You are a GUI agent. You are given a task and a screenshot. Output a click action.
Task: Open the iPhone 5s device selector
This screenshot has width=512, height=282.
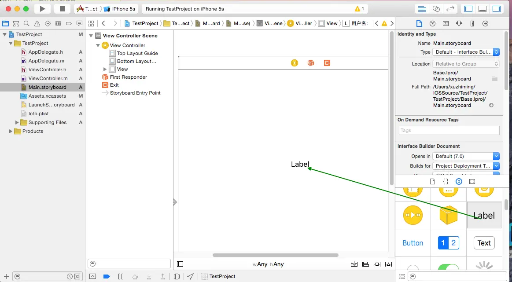tap(119, 9)
